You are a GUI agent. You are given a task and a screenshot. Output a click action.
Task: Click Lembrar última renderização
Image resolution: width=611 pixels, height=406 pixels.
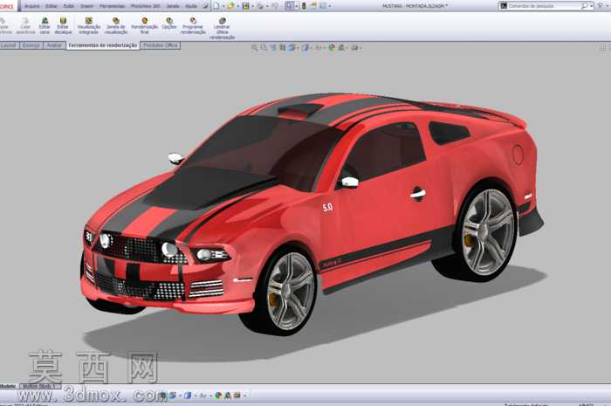(x=222, y=28)
